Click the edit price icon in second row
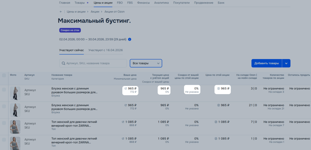Viewport: 311px width, 150px height. point(125,105)
